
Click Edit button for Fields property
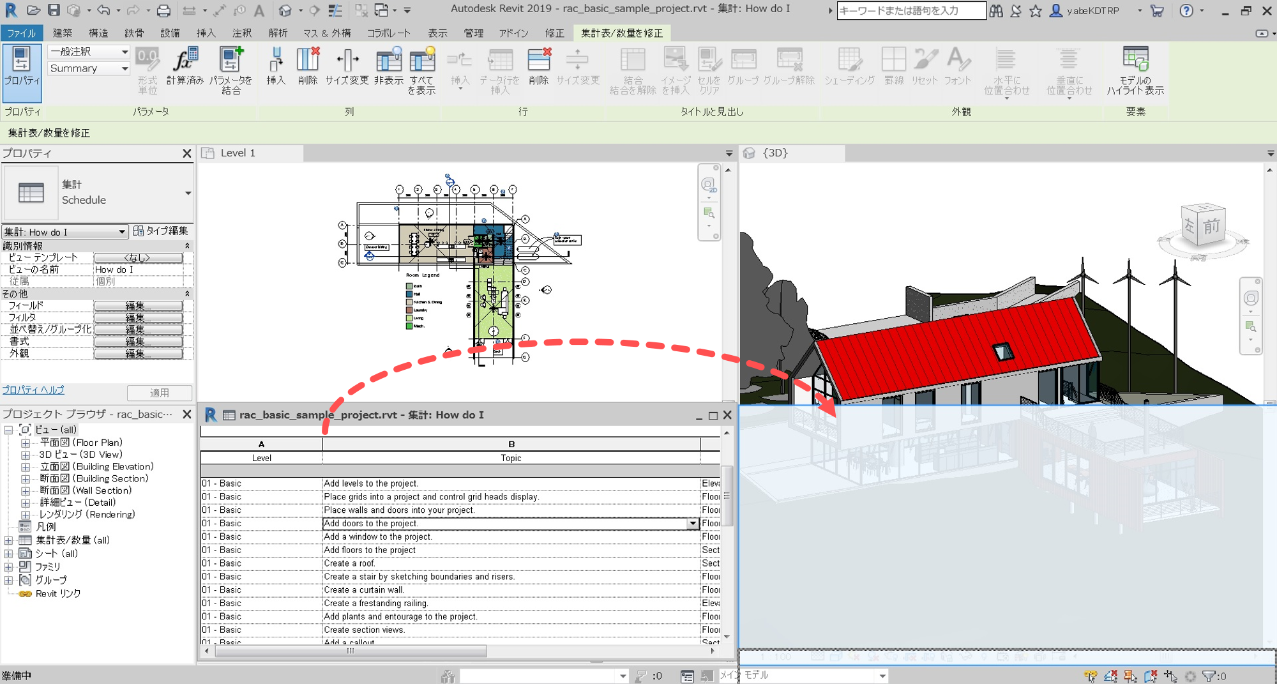coord(139,306)
